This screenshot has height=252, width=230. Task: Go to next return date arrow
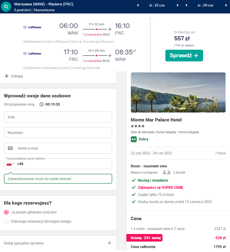pos(226,5)
